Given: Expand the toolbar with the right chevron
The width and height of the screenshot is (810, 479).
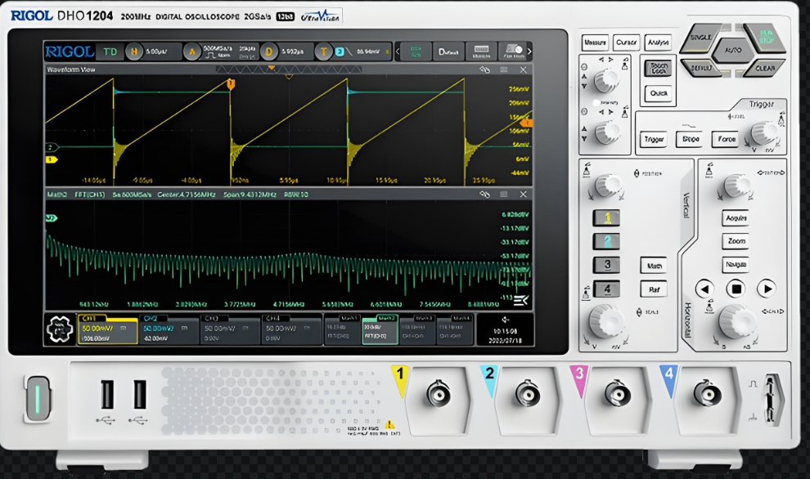Looking at the screenshot, I should tap(529, 51).
